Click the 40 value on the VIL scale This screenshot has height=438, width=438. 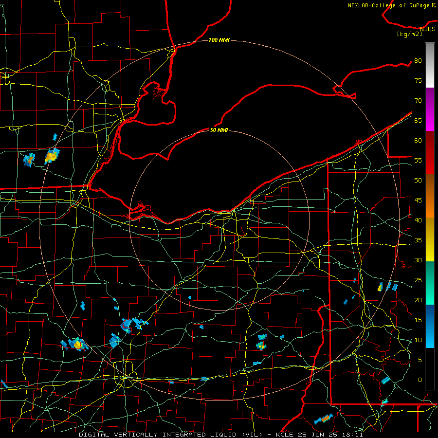pyautogui.click(x=418, y=220)
